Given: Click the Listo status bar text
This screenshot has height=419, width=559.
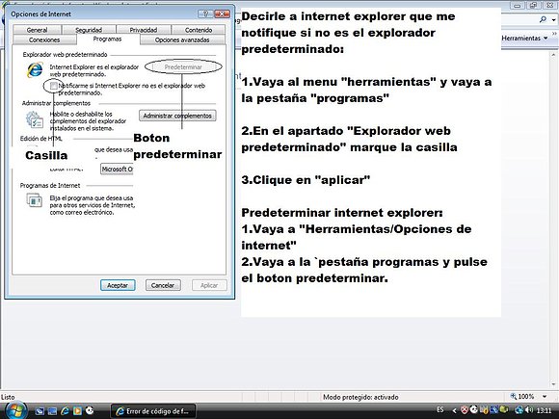Looking at the screenshot, I should (x=8, y=397).
